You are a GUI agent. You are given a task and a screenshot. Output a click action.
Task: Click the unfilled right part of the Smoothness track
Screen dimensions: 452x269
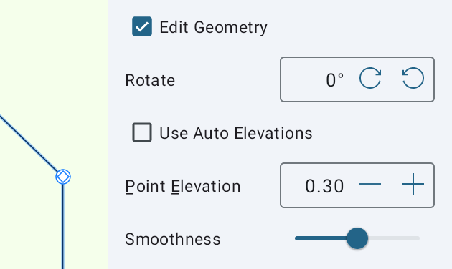pyautogui.click(x=394, y=238)
